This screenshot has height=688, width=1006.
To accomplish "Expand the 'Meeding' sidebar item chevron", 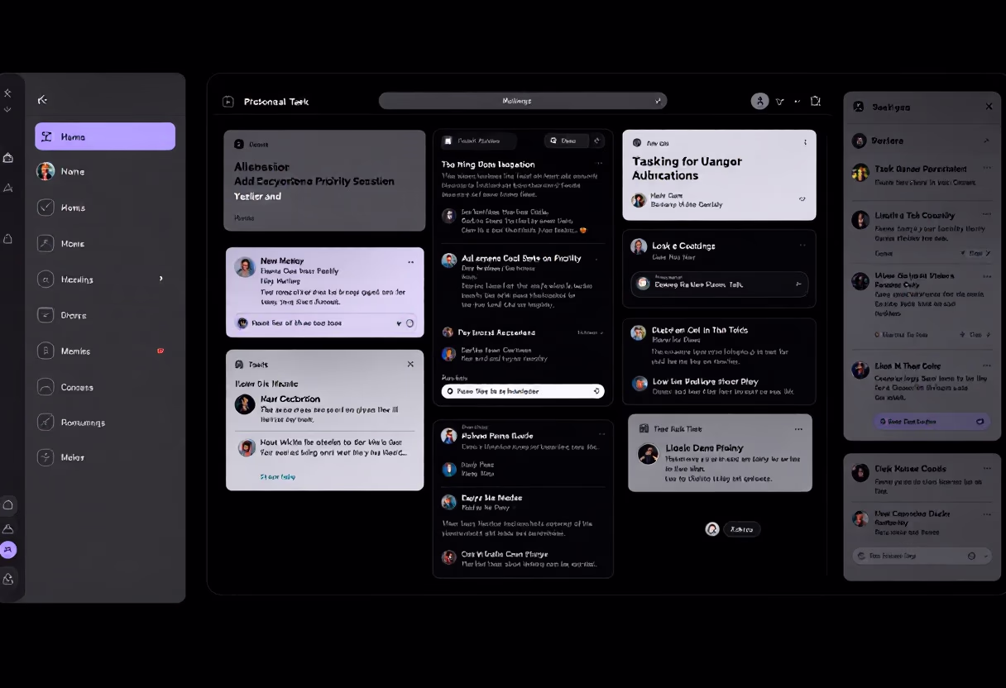I will 160,279.
